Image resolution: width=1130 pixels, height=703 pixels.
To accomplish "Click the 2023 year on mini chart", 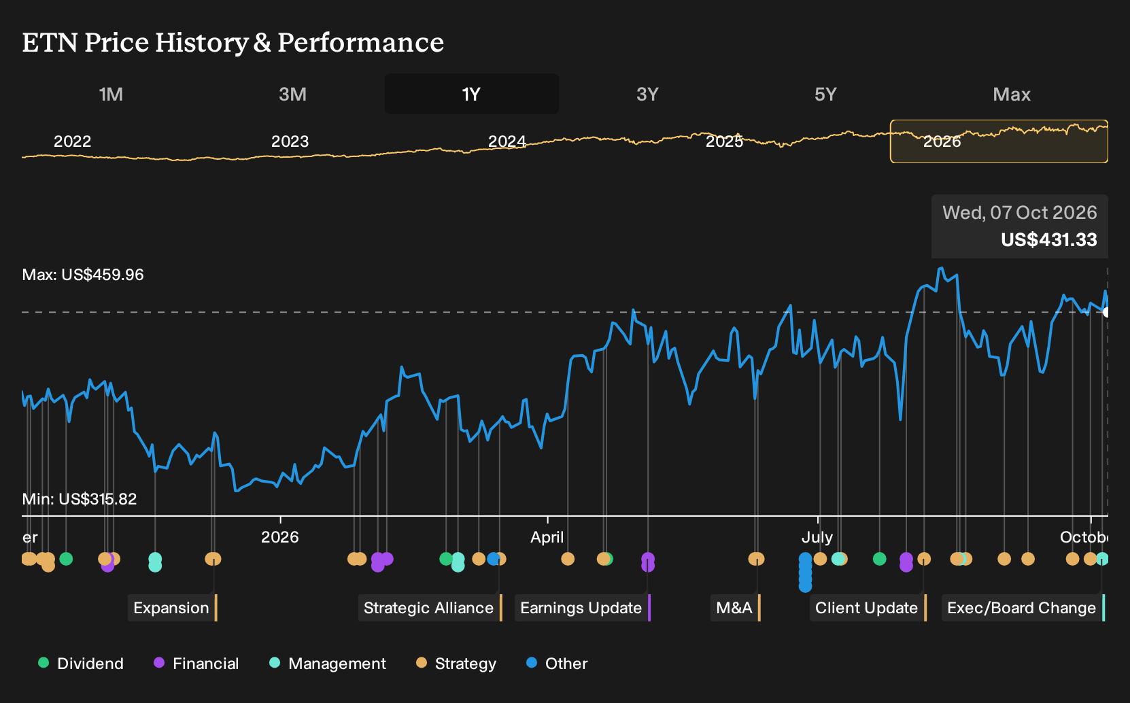I will pyautogui.click(x=290, y=141).
